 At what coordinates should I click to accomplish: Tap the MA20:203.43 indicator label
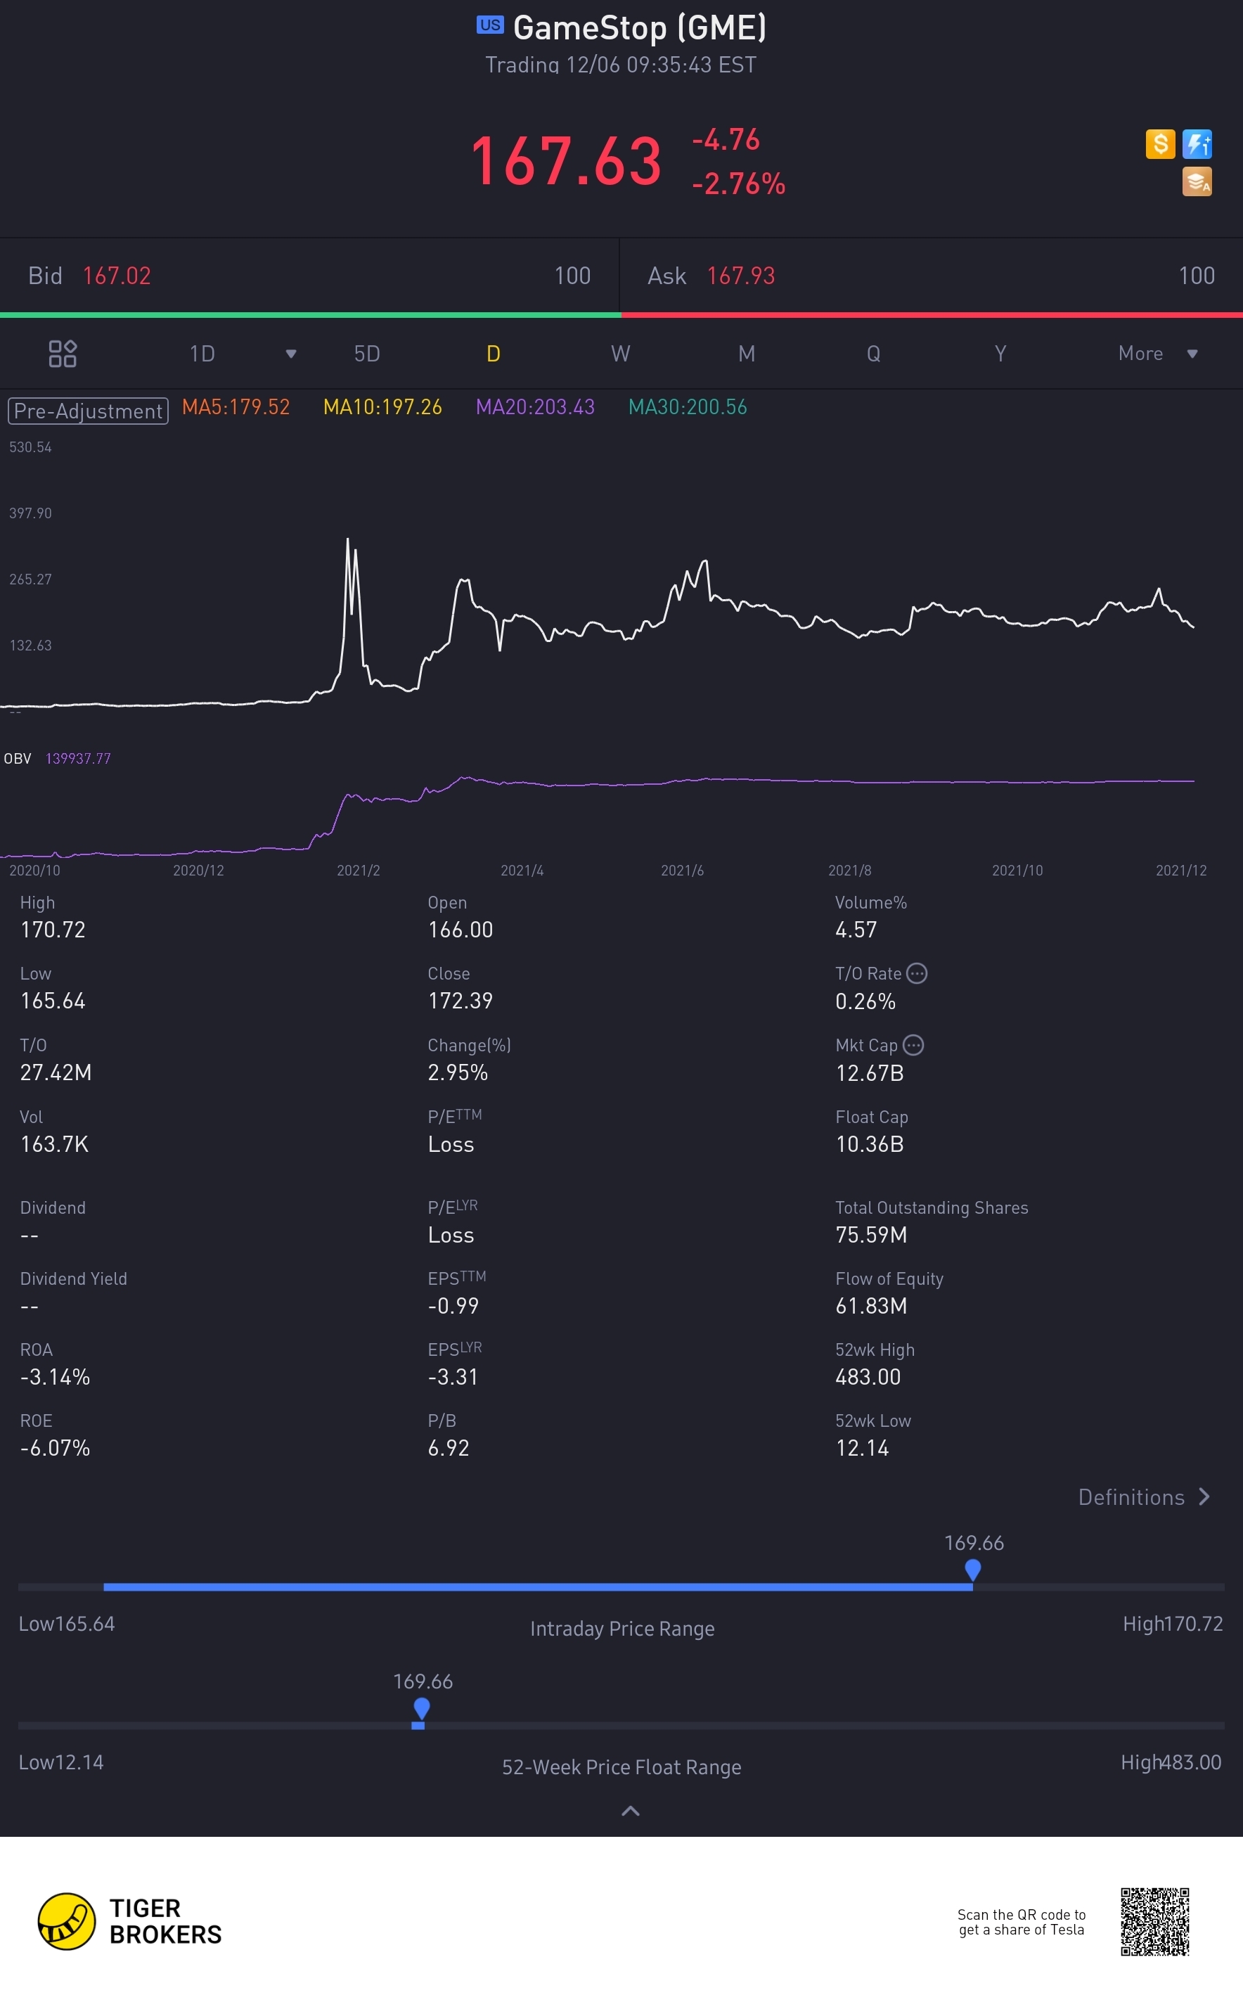tap(535, 407)
